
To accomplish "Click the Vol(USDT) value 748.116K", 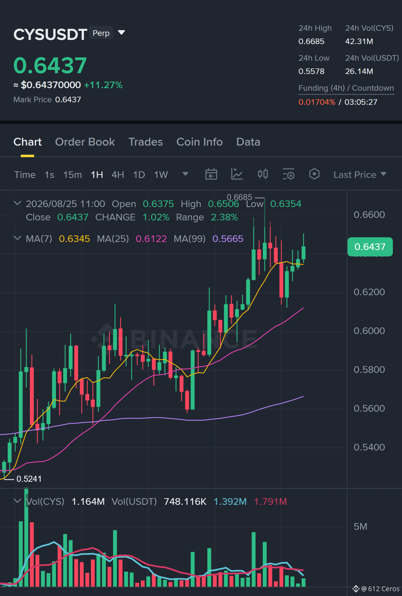I will click(185, 501).
